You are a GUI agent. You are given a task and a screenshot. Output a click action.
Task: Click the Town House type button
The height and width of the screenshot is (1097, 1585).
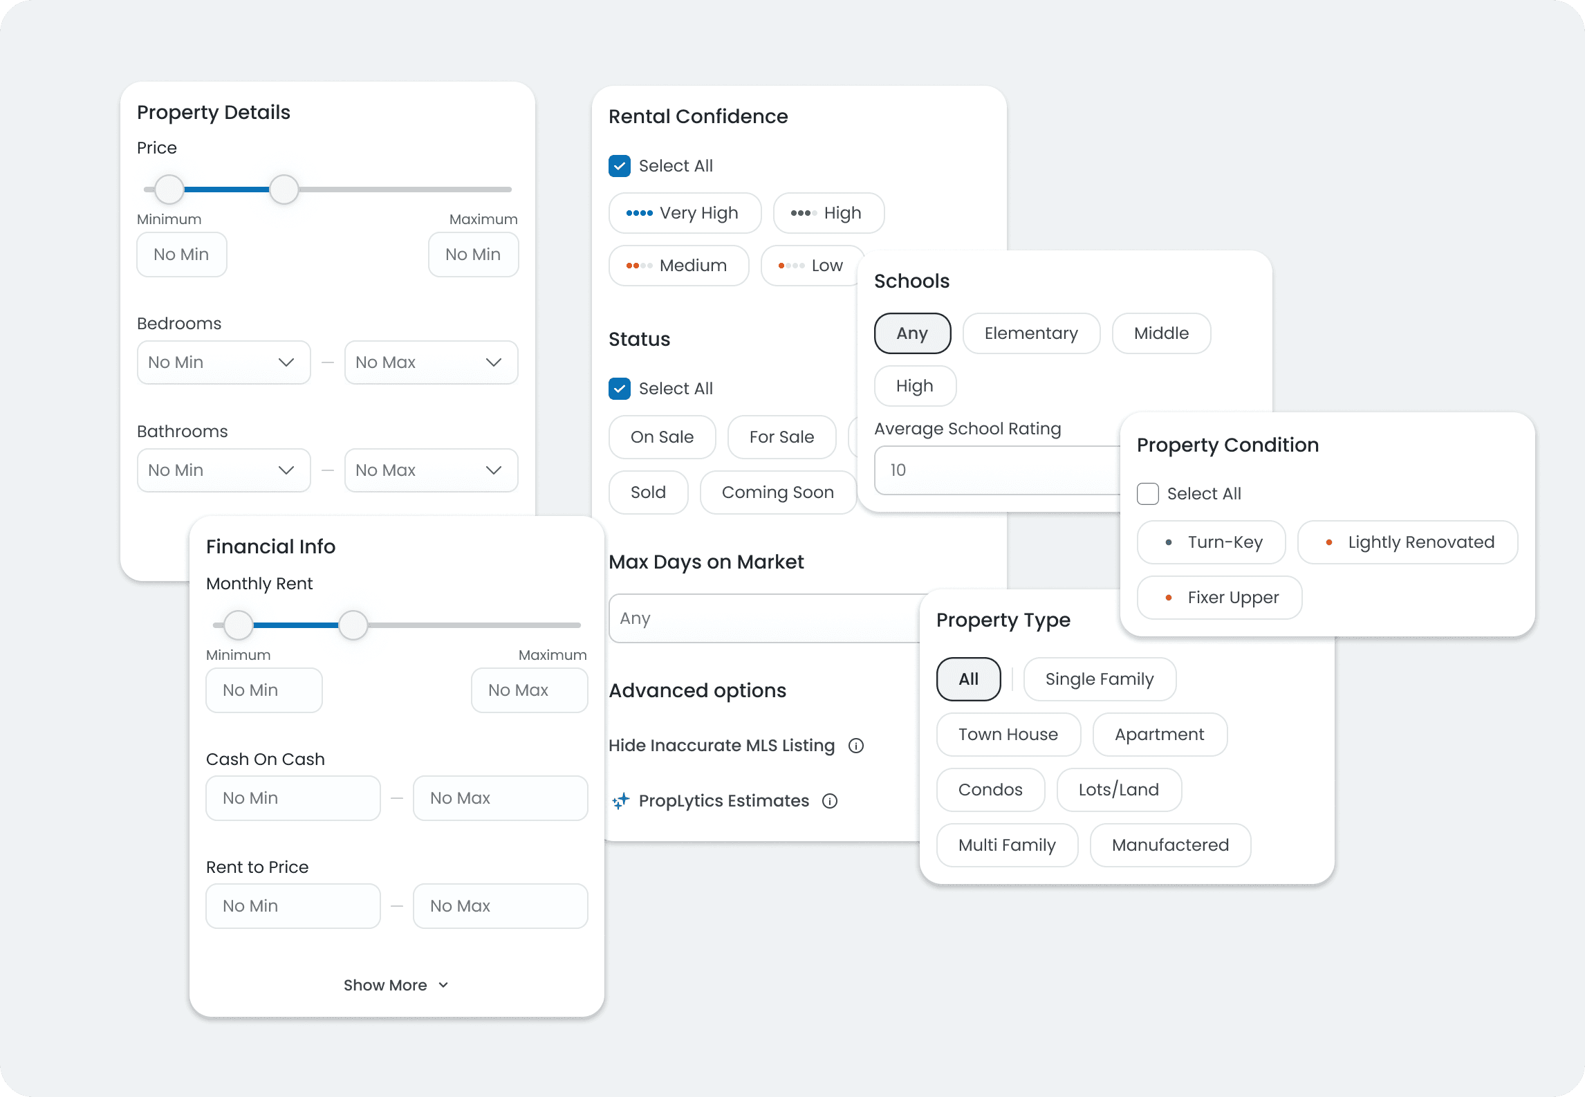point(1008,735)
